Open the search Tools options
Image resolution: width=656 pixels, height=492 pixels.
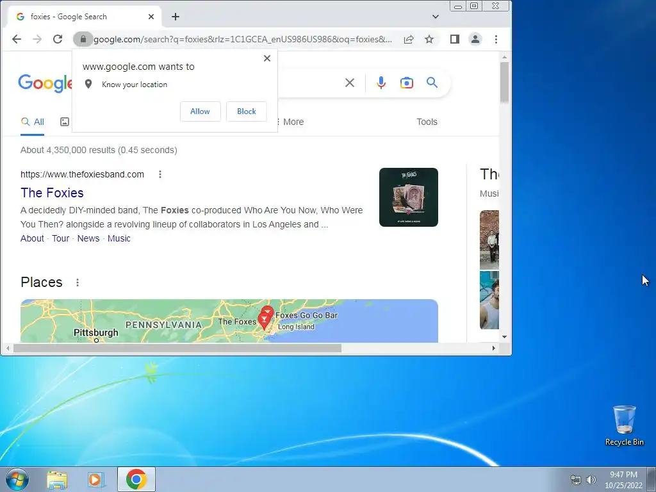click(x=427, y=122)
